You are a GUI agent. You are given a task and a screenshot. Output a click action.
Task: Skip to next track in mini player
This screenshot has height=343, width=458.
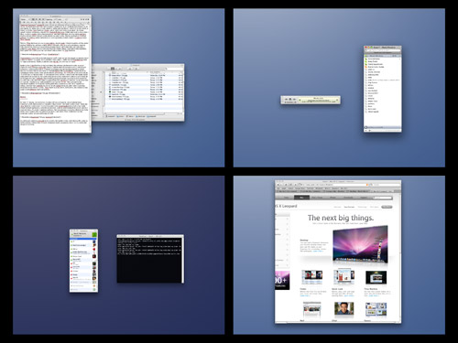(294, 99)
